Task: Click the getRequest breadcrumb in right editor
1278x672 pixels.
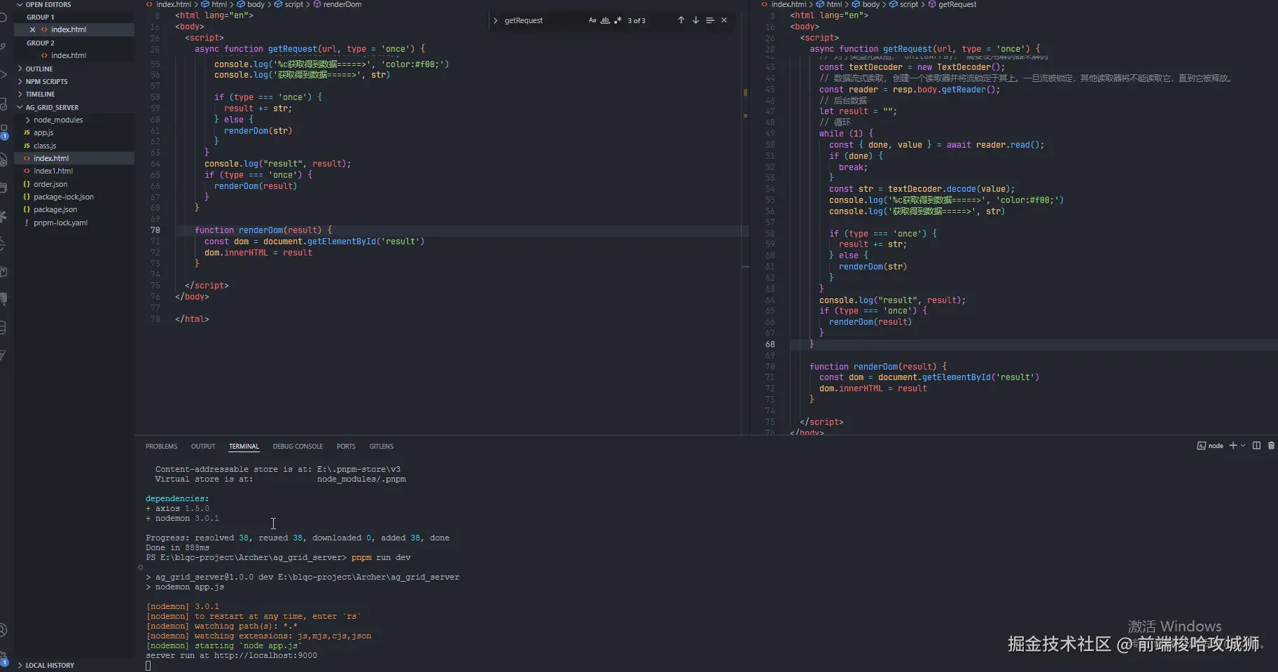Action: 952,4
